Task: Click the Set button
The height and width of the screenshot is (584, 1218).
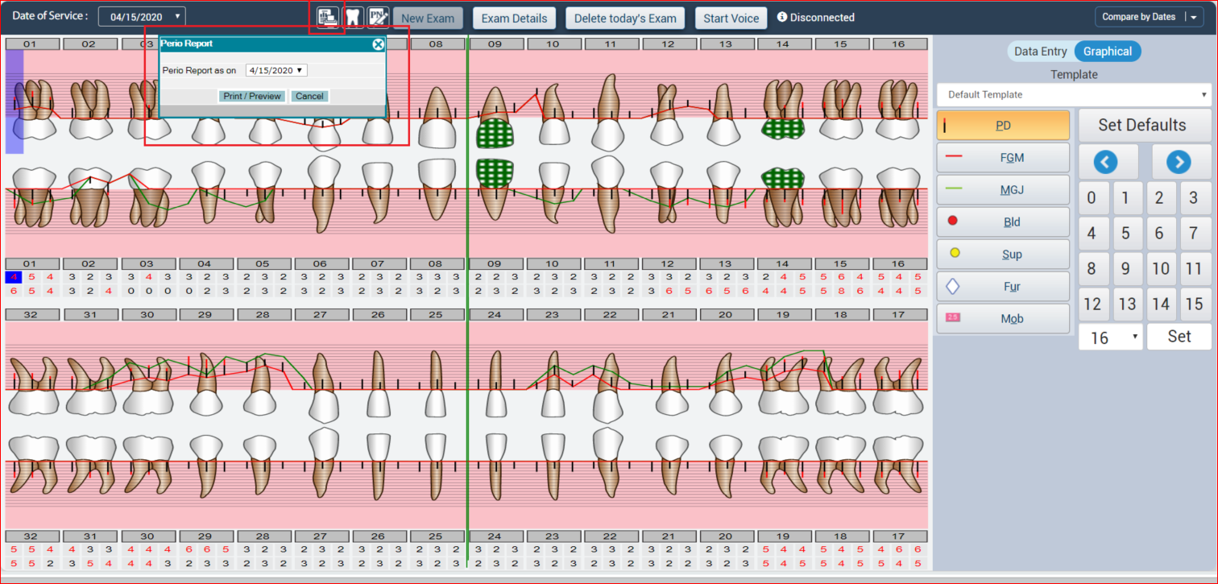Action: tap(1179, 337)
